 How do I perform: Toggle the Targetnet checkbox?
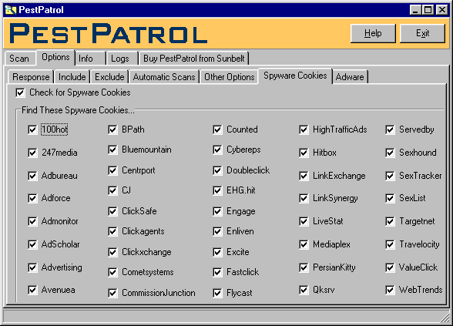390,221
